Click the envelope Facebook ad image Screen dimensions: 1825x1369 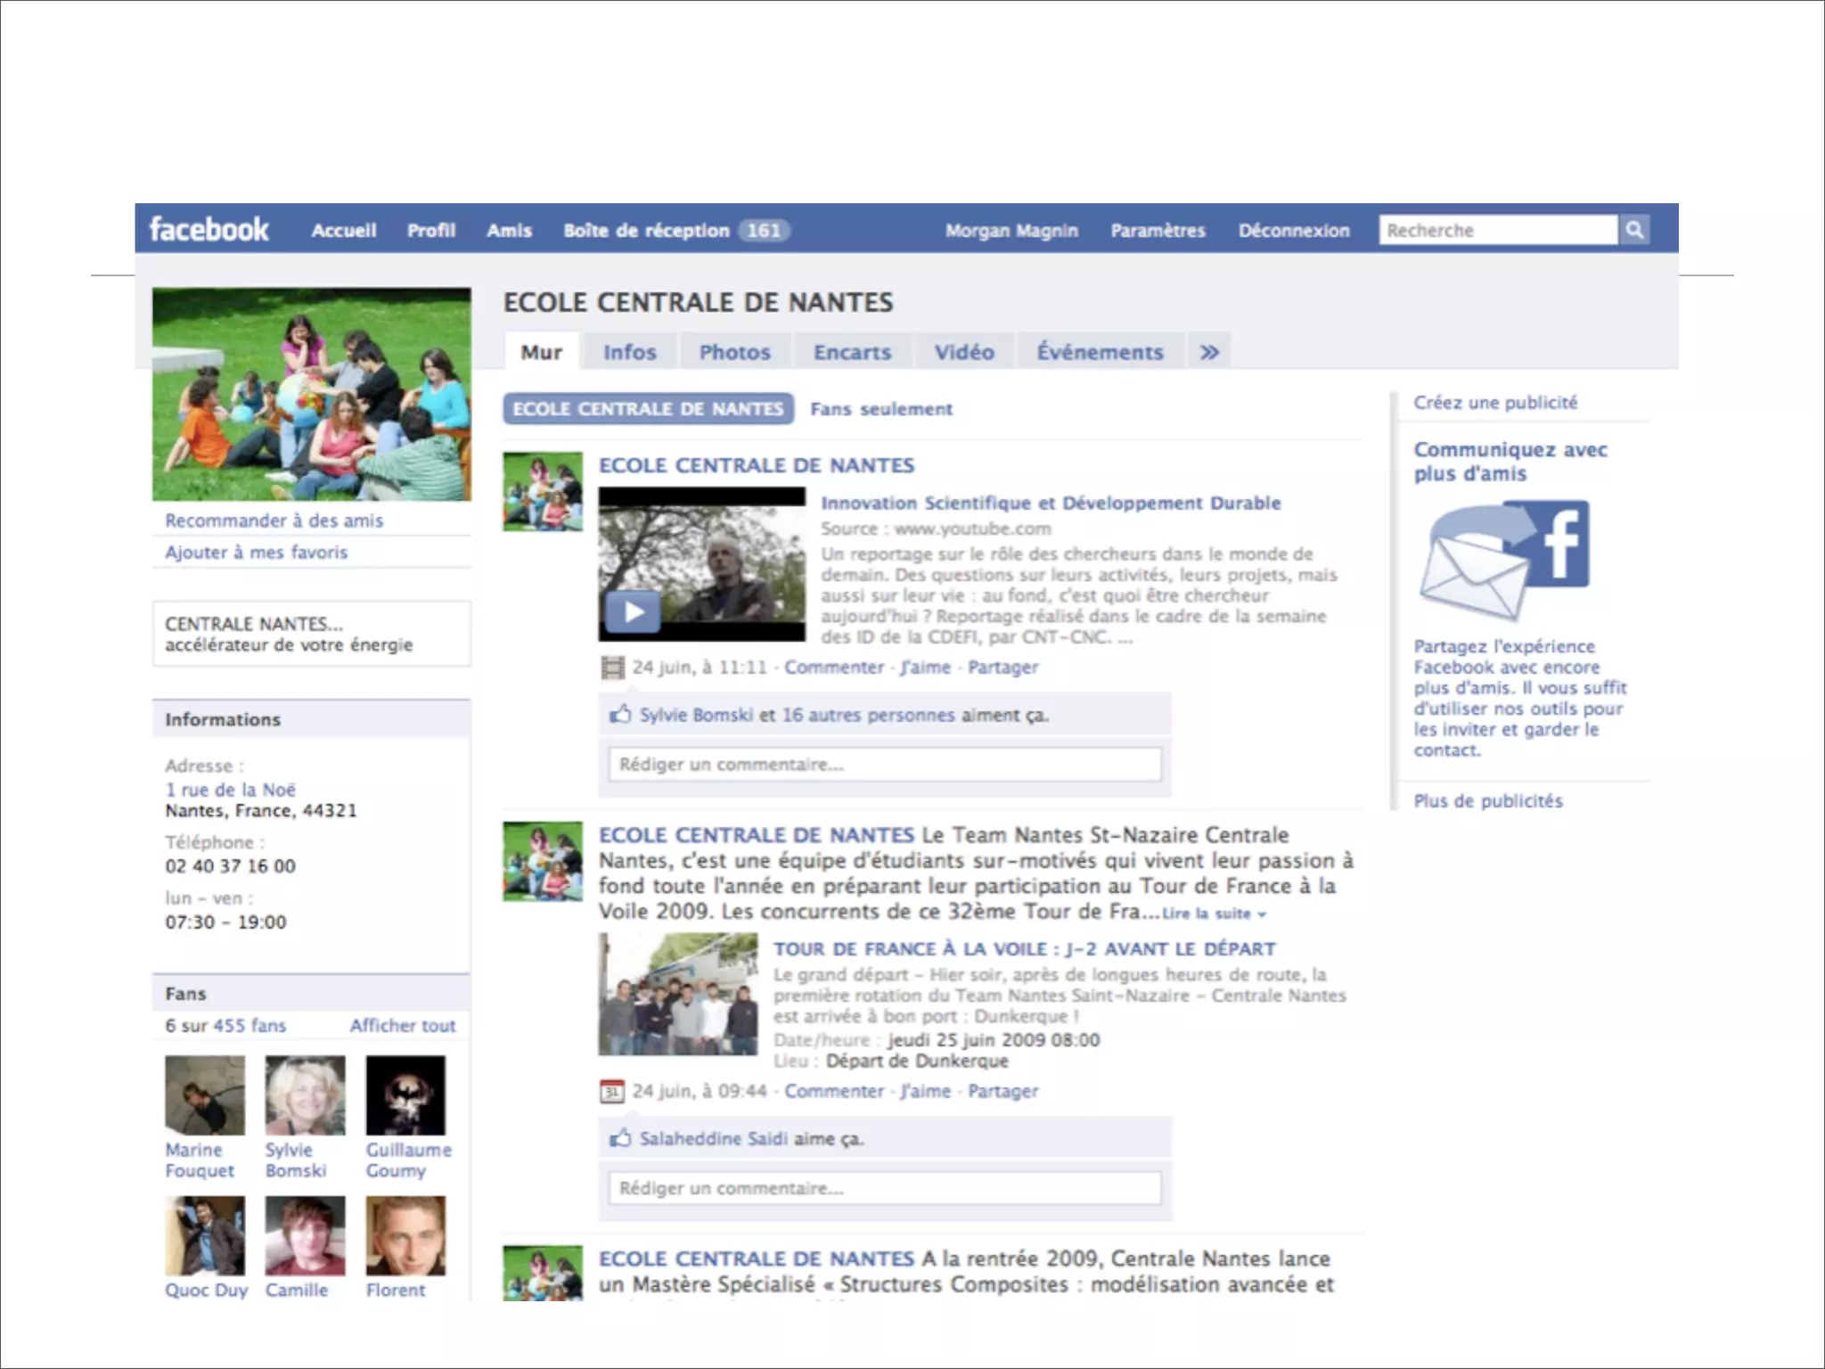pos(1503,560)
